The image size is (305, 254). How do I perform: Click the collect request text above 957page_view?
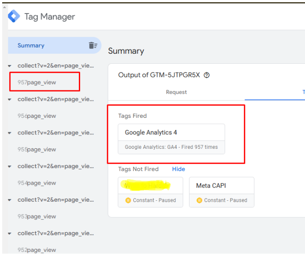56,66
